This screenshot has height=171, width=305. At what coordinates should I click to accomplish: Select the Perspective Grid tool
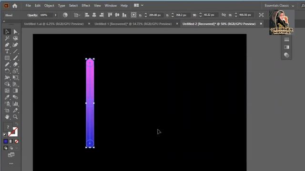(x=15, y=84)
